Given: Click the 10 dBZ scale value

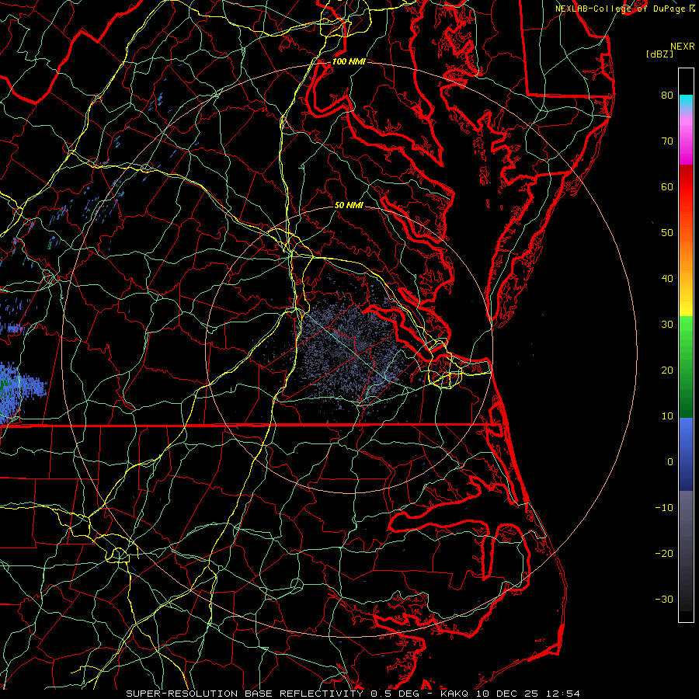Looking at the screenshot, I should pos(667,416).
